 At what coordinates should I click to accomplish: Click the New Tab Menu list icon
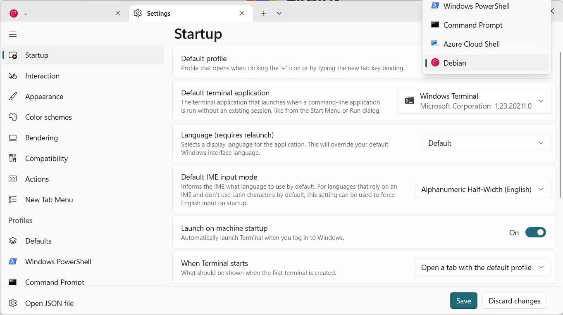click(13, 200)
